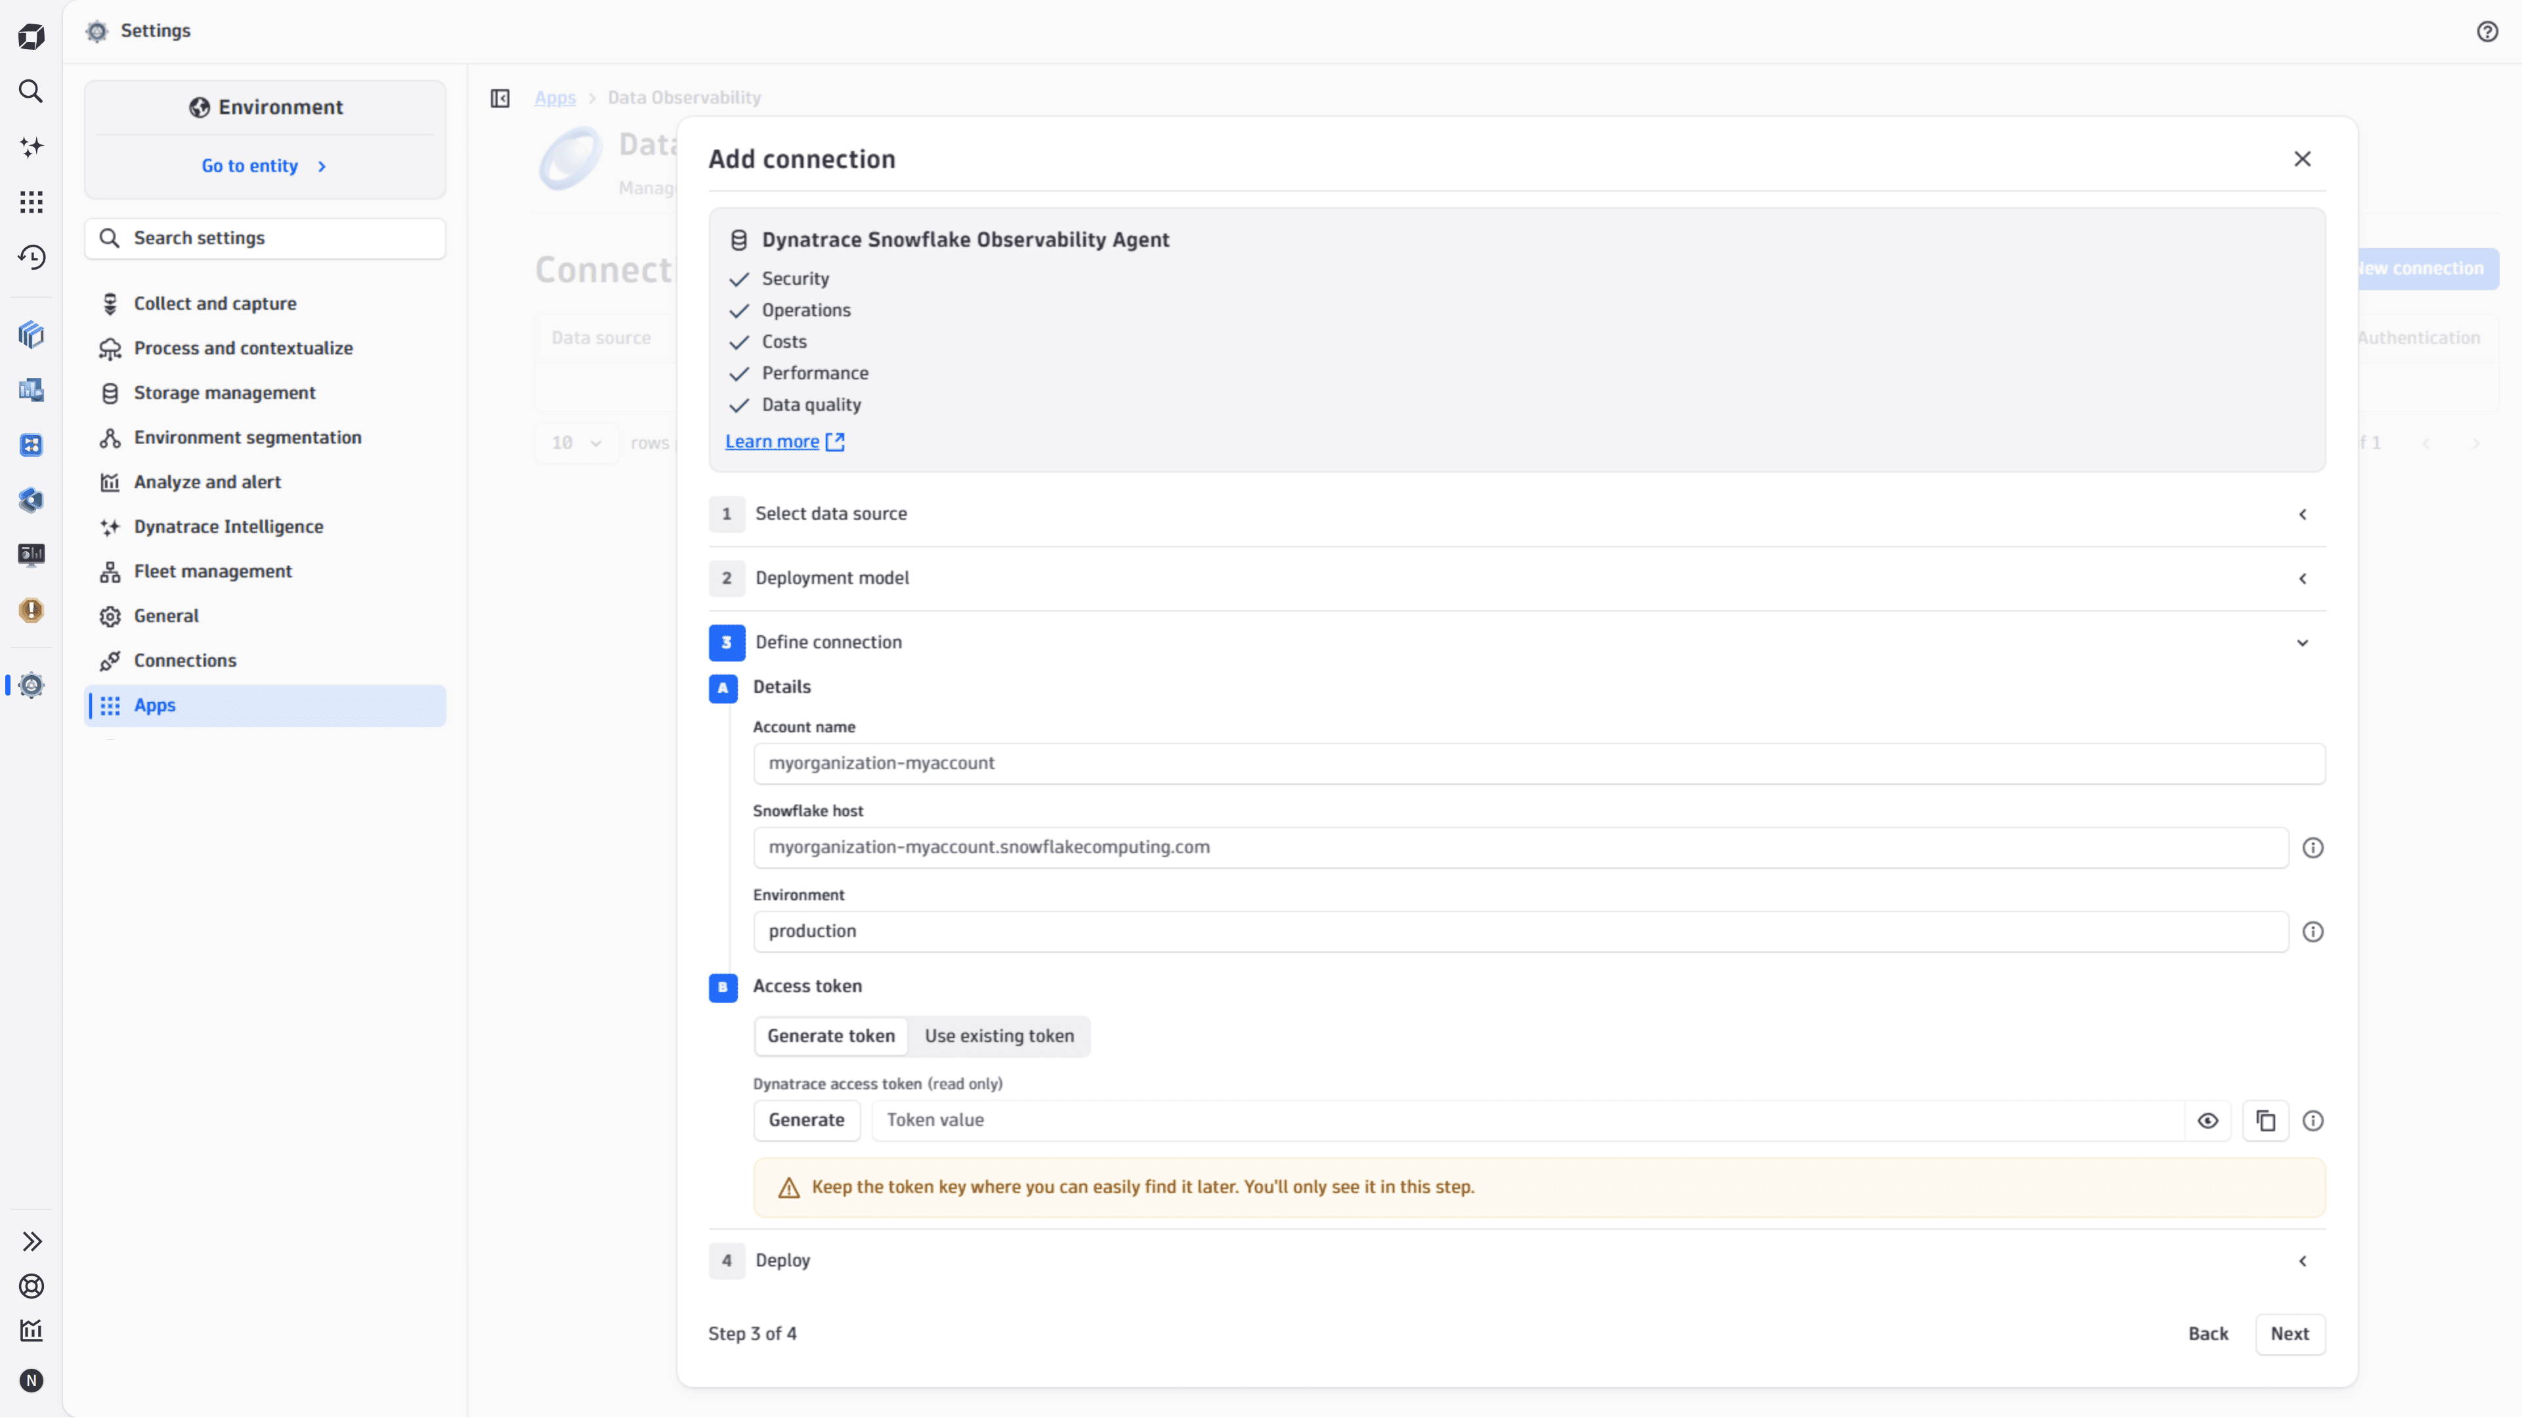The width and height of the screenshot is (2522, 1418).
Task: Open the Settings app icon in the left rail
Action: pos(32,685)
